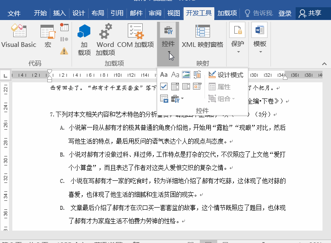Open Macro Security warning icon
The height and width of the screenshot is (243, 331).
click(64, 51)
